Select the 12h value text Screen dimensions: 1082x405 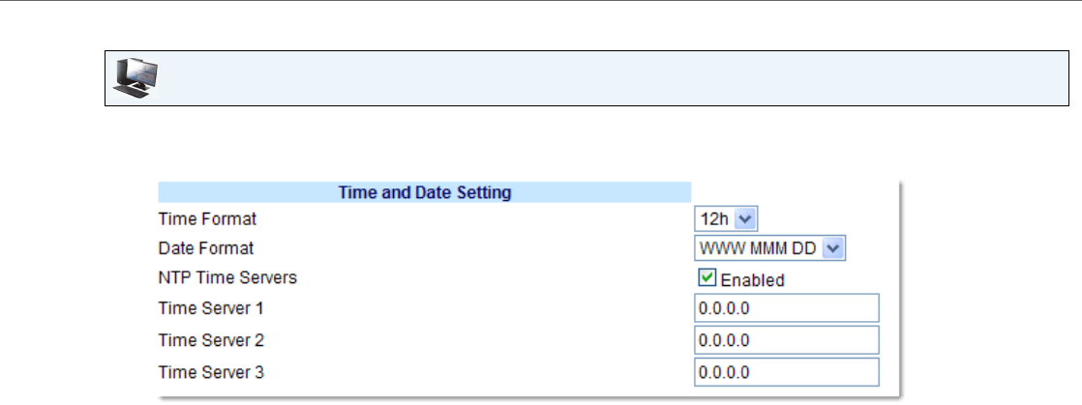(708, 219)
